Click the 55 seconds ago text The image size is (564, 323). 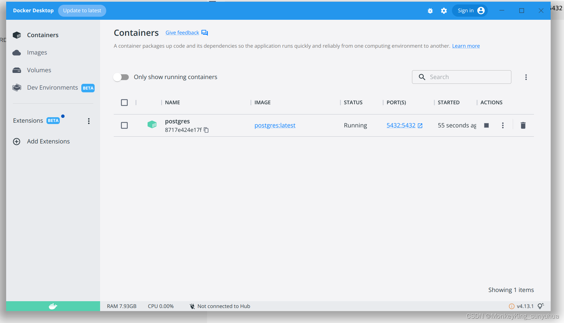pos(457,125)
